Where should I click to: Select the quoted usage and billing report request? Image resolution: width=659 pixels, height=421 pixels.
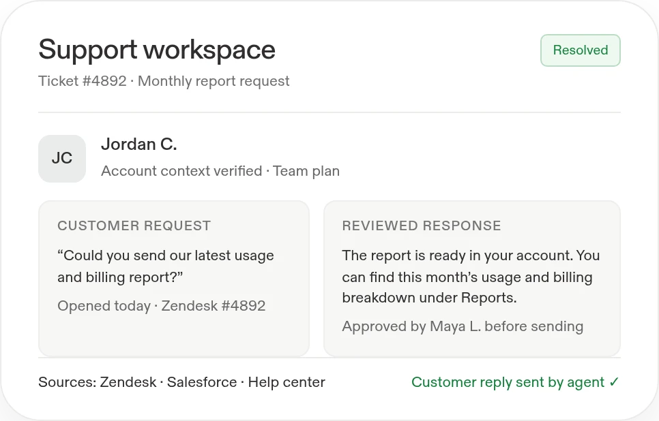pyautogui.click(x=166, y=266)
